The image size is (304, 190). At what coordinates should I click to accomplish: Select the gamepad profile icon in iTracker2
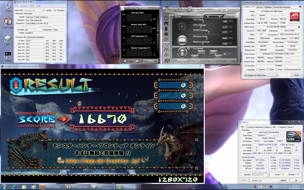(x=166, y=24)
